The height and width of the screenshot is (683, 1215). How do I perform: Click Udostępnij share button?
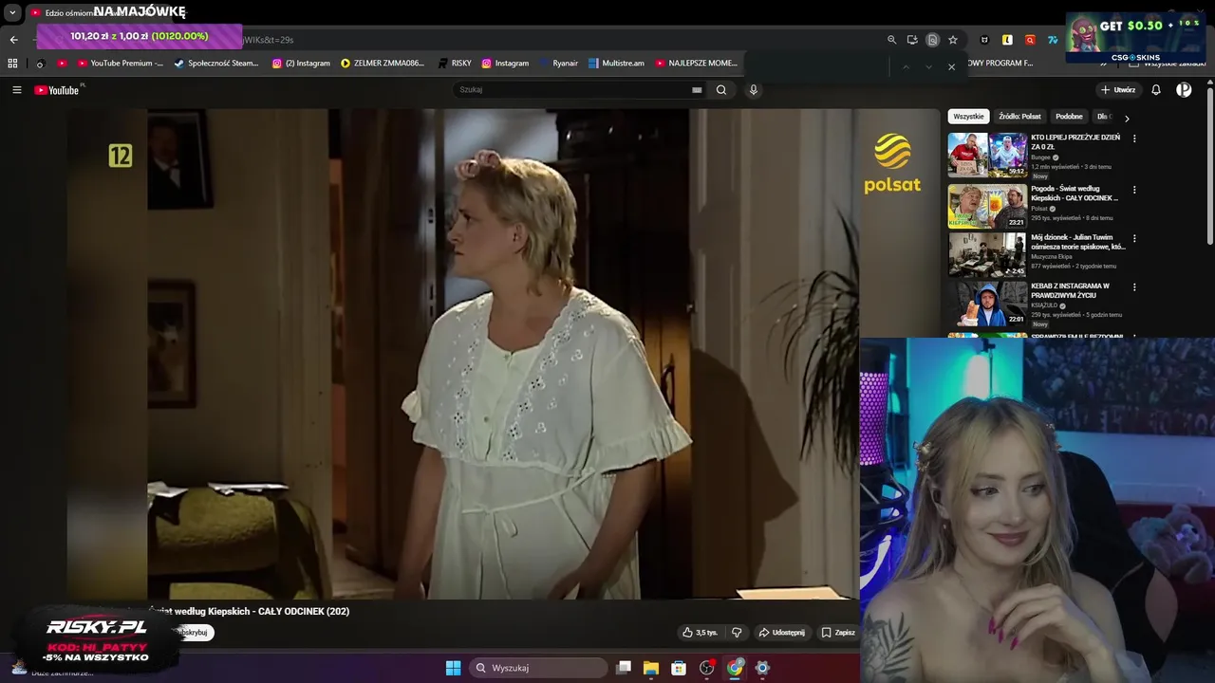click(781, 633)
